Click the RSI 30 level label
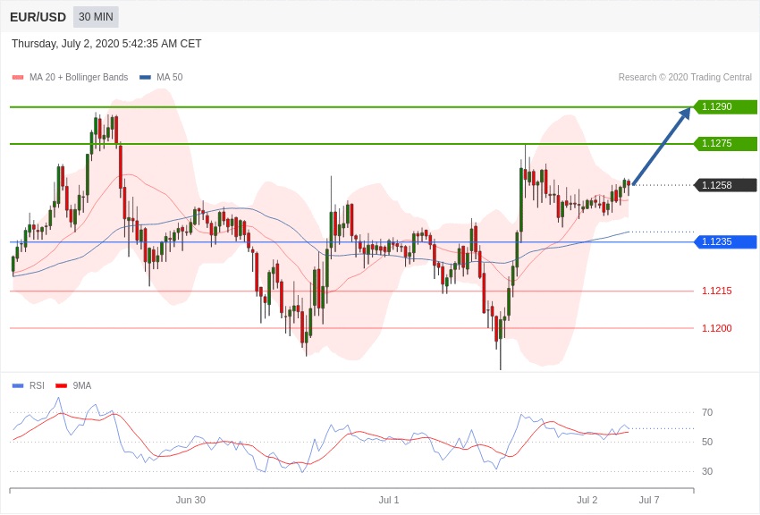The image size is (760, 515). click(x=707, y=471)
